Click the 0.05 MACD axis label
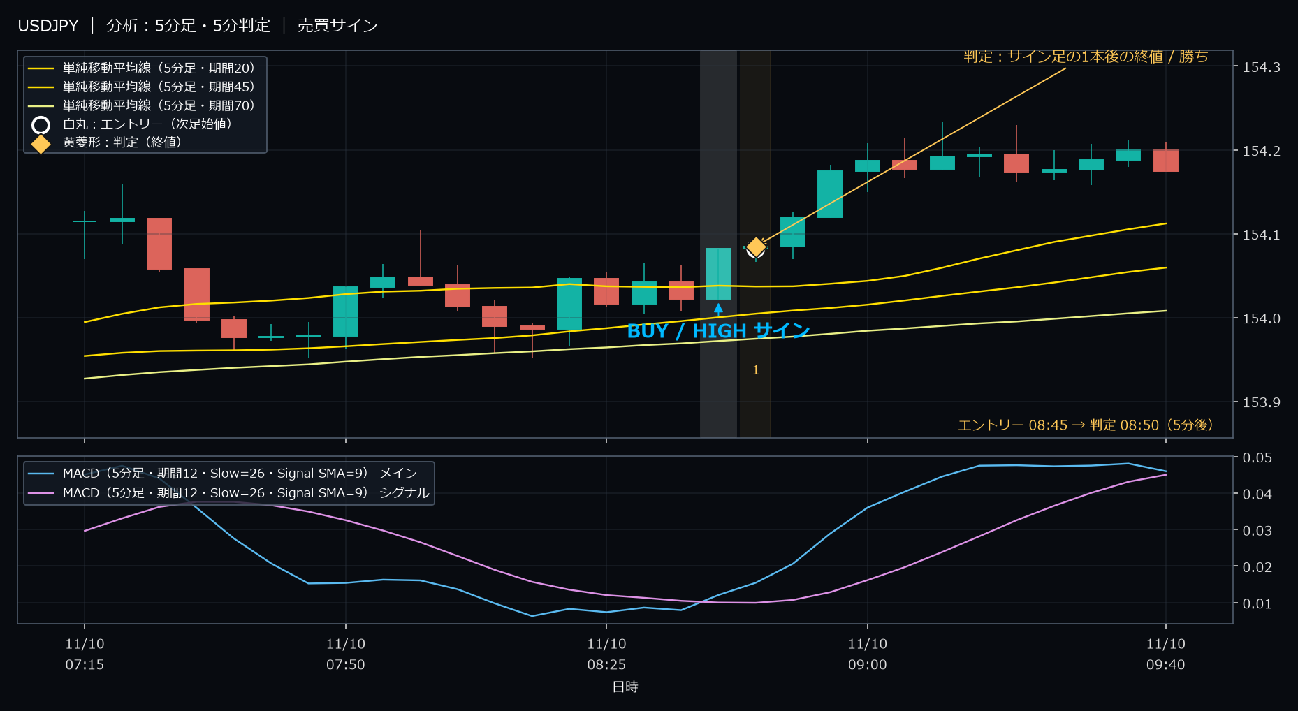The width and height of the screenshot is (1298, 711). click(1257, 457)
